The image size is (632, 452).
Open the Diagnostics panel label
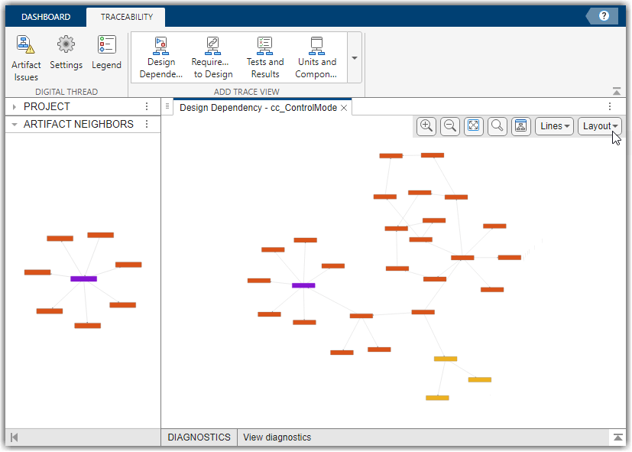coord(199,437)
